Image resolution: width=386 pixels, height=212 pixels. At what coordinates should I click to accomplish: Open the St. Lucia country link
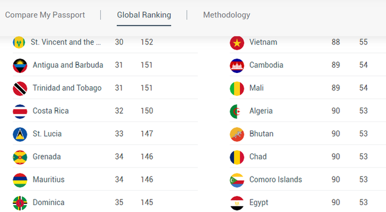[47, 134]
